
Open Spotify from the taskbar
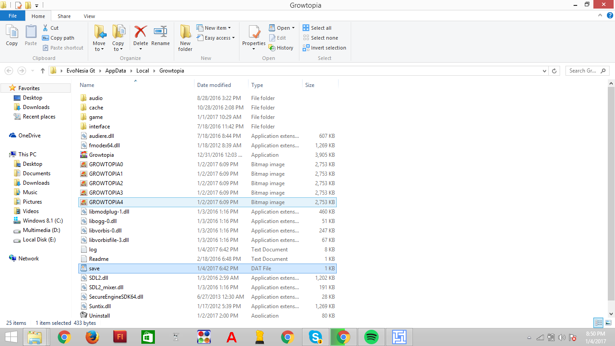click(x=371, y=337)
